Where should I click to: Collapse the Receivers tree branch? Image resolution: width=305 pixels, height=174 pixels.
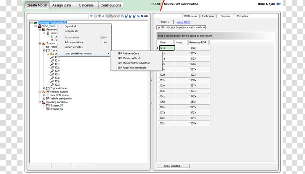40,30
